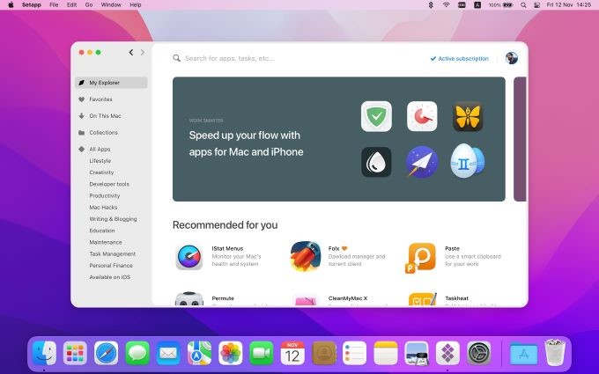The width and height of the screenshot is (599, 374).
Task: Open the Creativity category
Action: tap(101, 172)
